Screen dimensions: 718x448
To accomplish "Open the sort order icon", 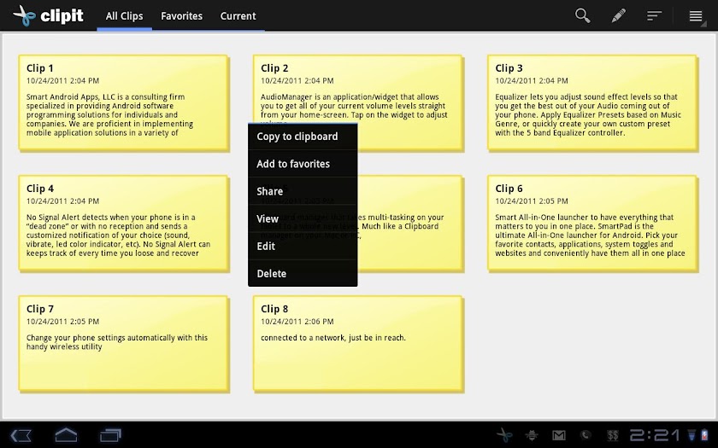I will pos(654,16).
